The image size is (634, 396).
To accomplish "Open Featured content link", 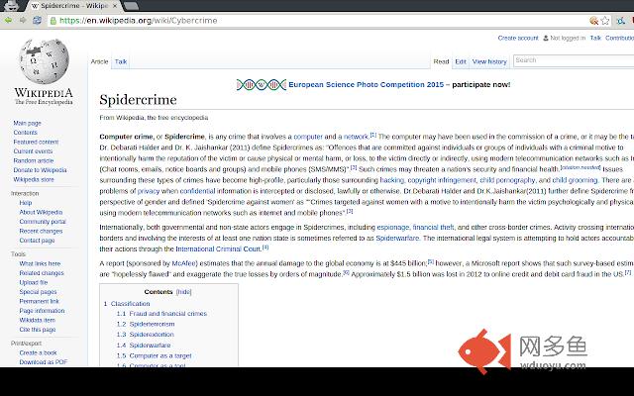I will click(36, 142).
